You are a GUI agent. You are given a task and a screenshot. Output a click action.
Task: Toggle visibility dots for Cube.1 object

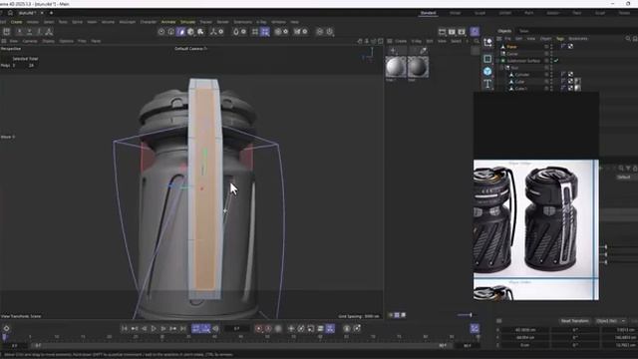click(x=551, y=89)
